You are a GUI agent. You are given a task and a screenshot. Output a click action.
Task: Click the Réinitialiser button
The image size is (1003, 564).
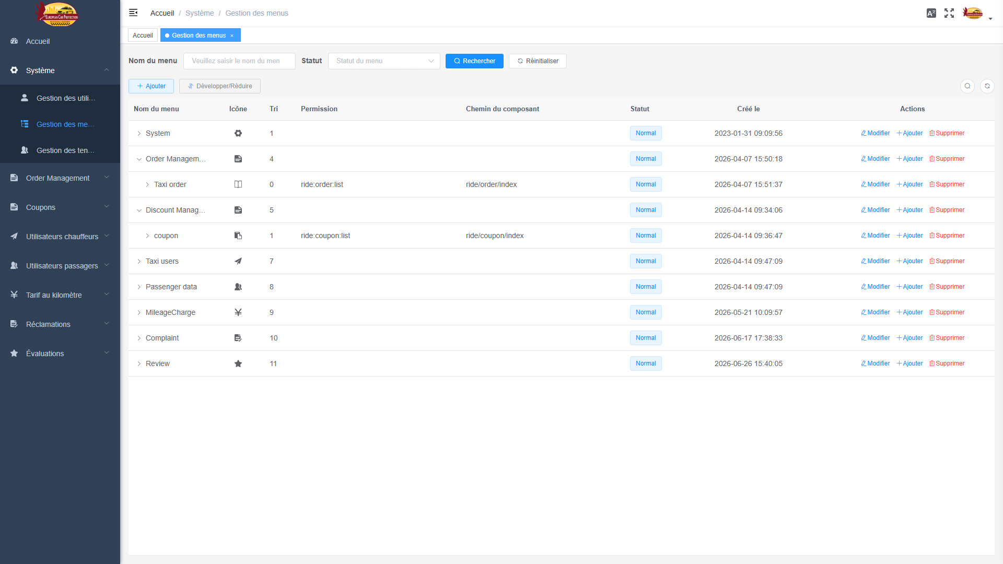click(x=538, y=61)
